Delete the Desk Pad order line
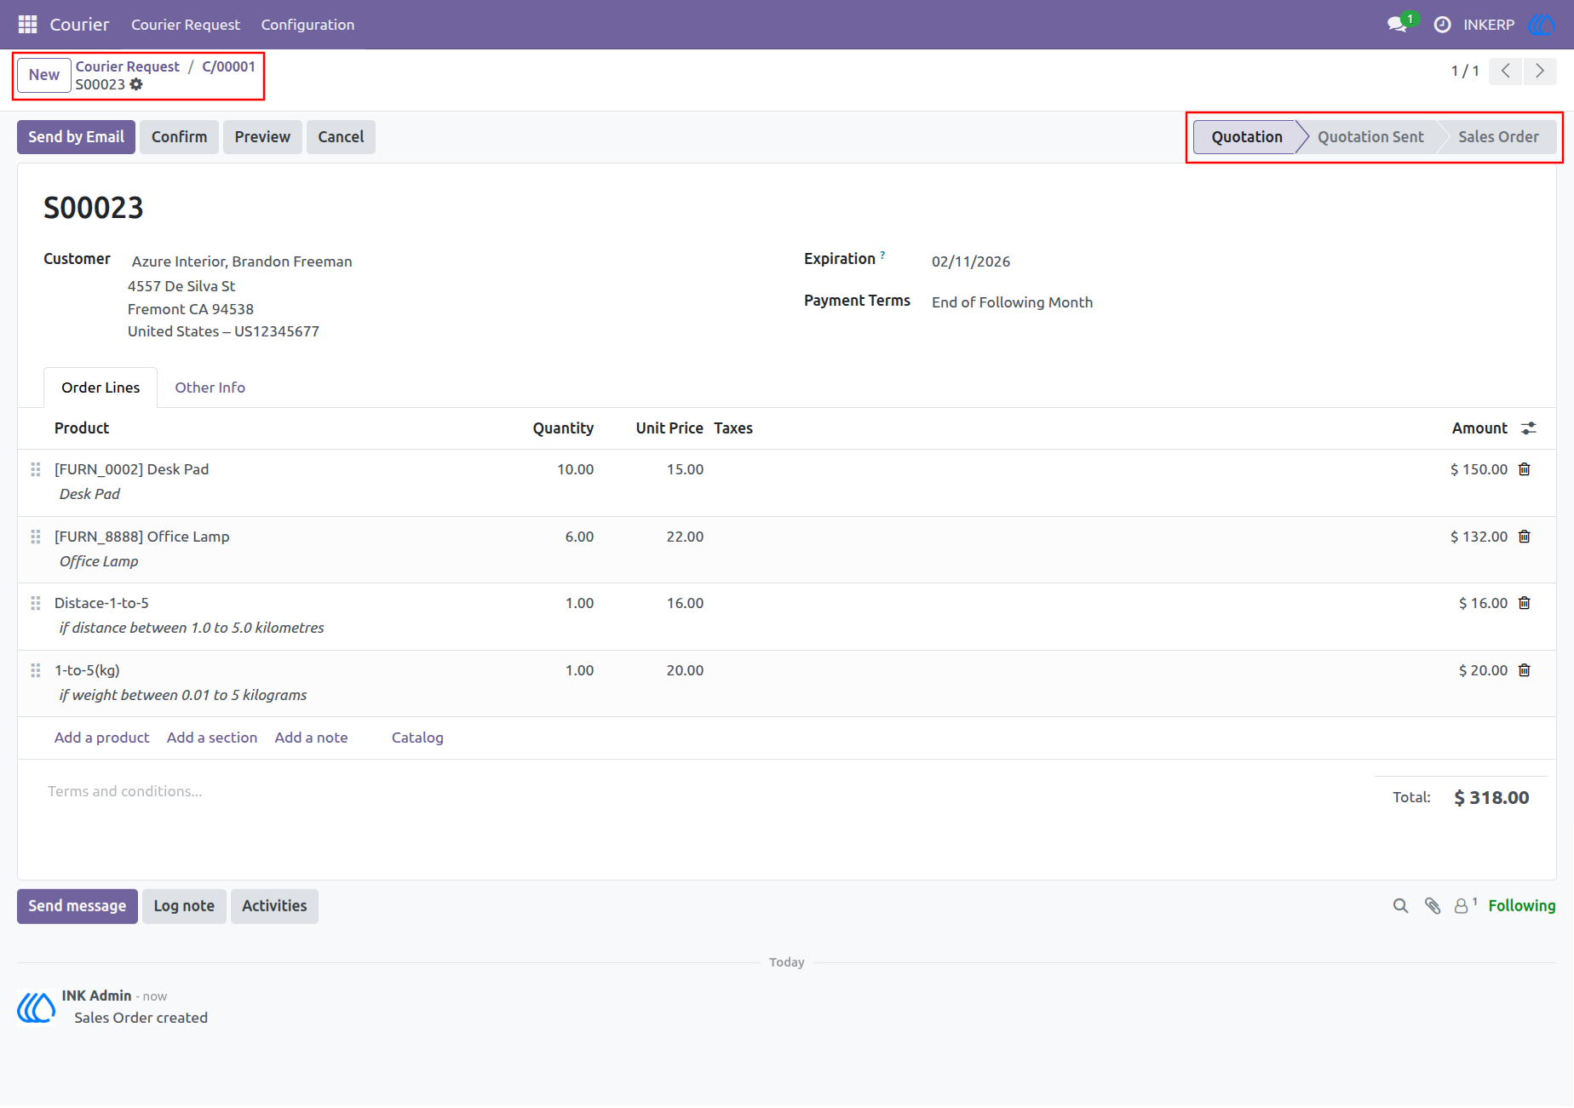 1525,469
